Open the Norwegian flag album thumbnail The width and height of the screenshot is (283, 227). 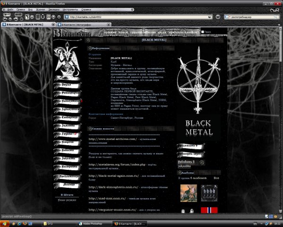click(x=209, y=210)
